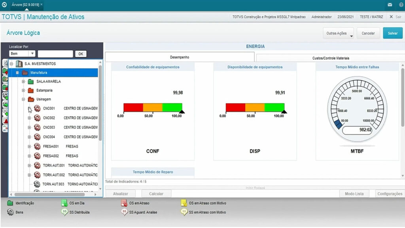Click the OS em Dia legend icon
Screen dimensions: 405x228
pyautogui.click(x=64, y=203)
